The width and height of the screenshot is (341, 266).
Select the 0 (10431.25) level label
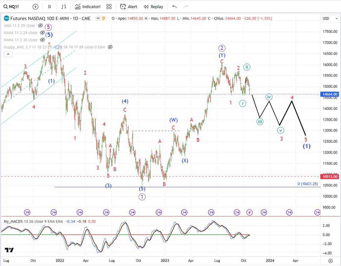pos(308,184)
